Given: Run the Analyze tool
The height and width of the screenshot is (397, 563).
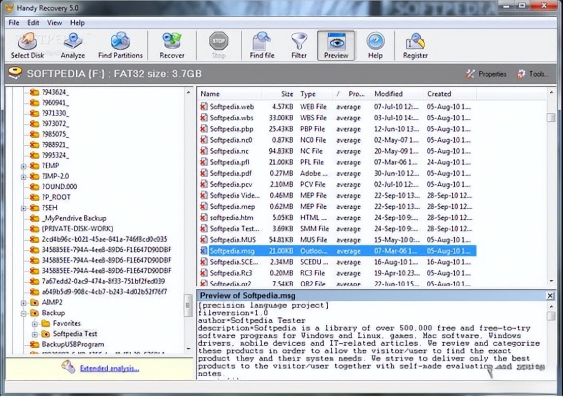Looking at the screenshot, I should [x=73, y=46].
